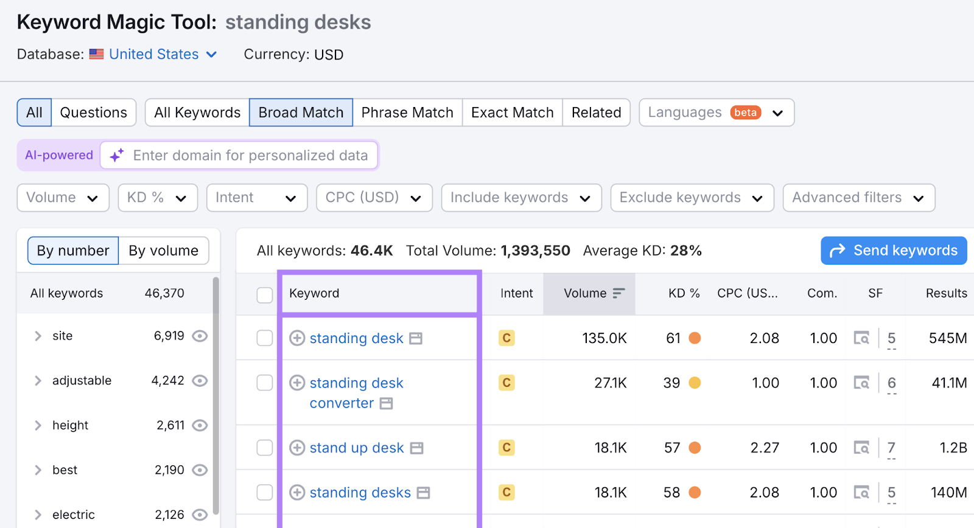Tick the select-all checkbox in the table header
This screenshot has width=974, height=528.
pos(265,295)
